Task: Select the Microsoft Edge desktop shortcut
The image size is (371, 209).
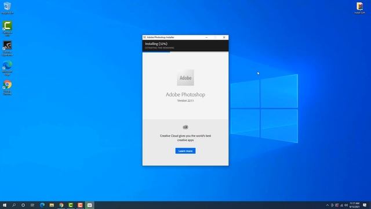Action: coord(8,69)
